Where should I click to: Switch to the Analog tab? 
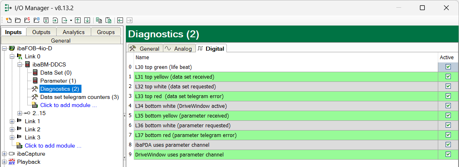coord(179,49)
